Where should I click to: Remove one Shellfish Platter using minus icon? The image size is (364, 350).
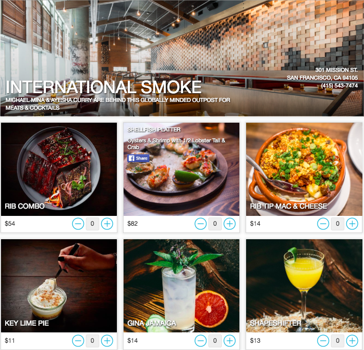click(x=201, y=224)
